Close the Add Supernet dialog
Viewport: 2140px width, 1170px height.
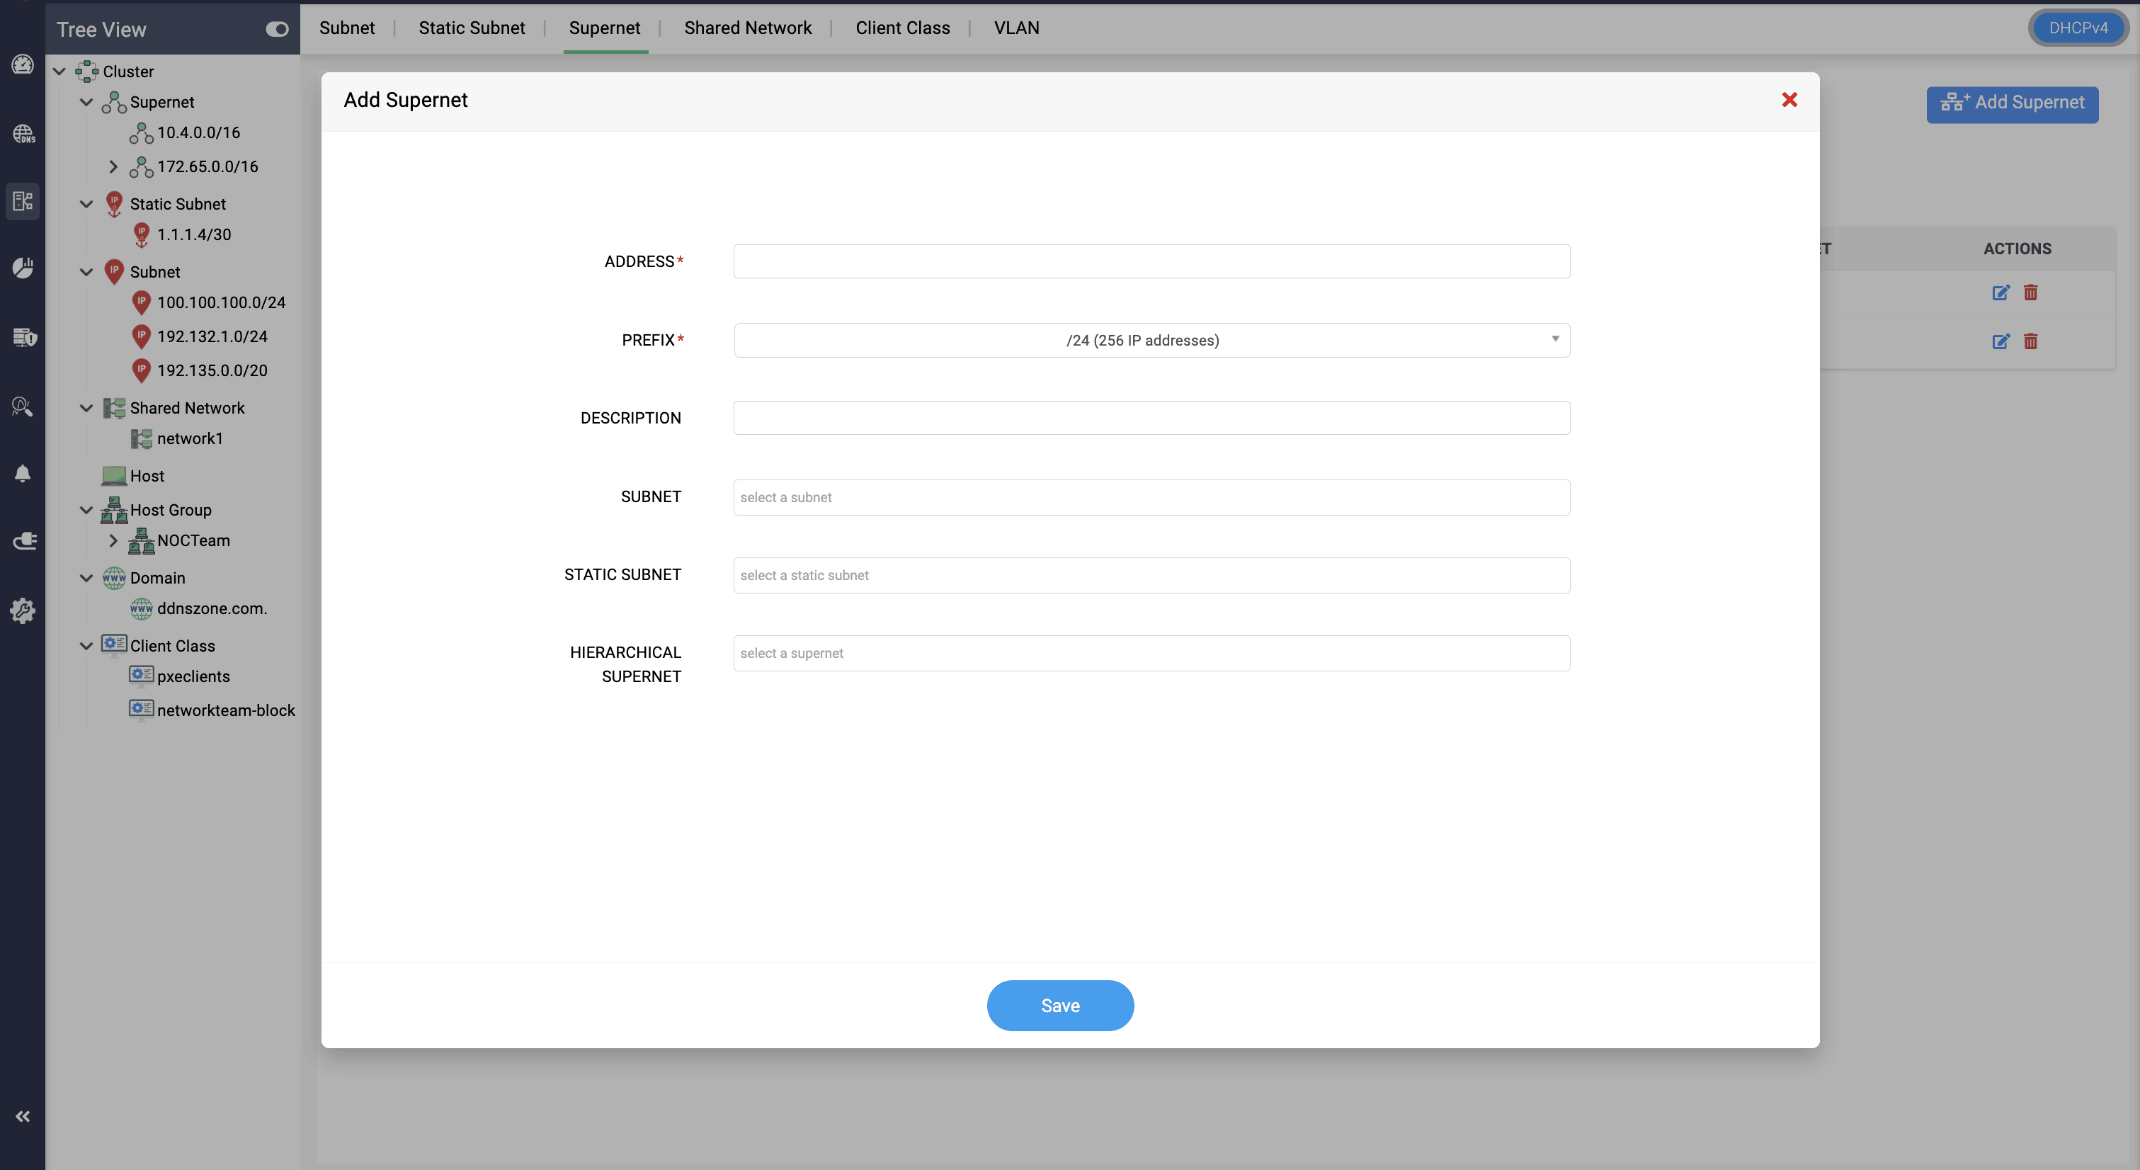[x=1789, y=100]
